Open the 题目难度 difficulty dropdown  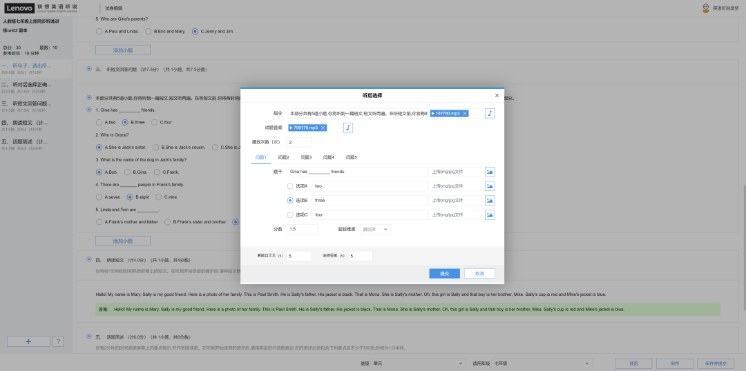pos(375,229)
